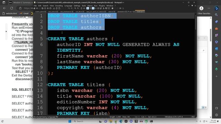The image size is (221, 124).
Task: Toggle INS insert mode in status bar
Action: [x=193, y=117]
